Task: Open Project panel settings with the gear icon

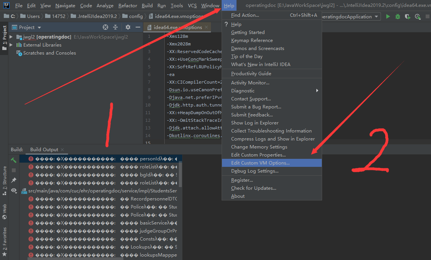Action: pyautogui.click(x=128, y=27)
